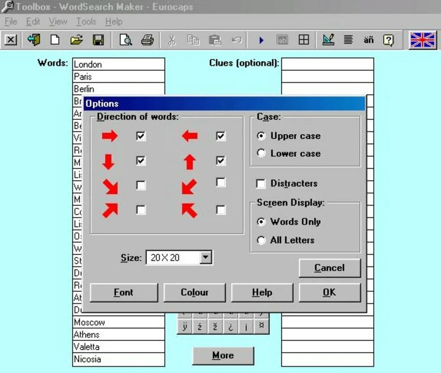This screenshot has width=441, height=373.
Task: Choose Words Only screen display
Action: 261,222
